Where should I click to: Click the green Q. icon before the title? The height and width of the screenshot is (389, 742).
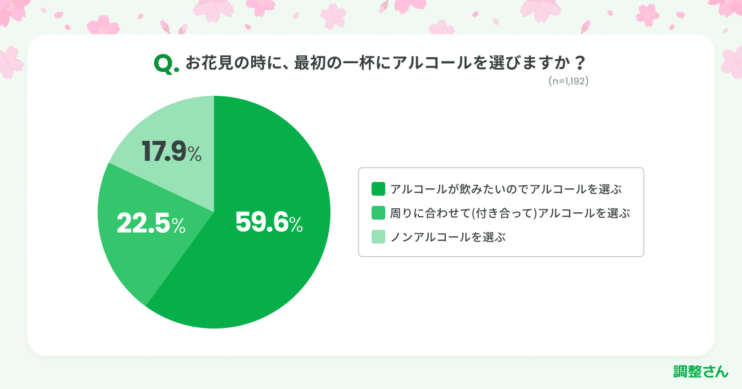[x=166, y=64]
